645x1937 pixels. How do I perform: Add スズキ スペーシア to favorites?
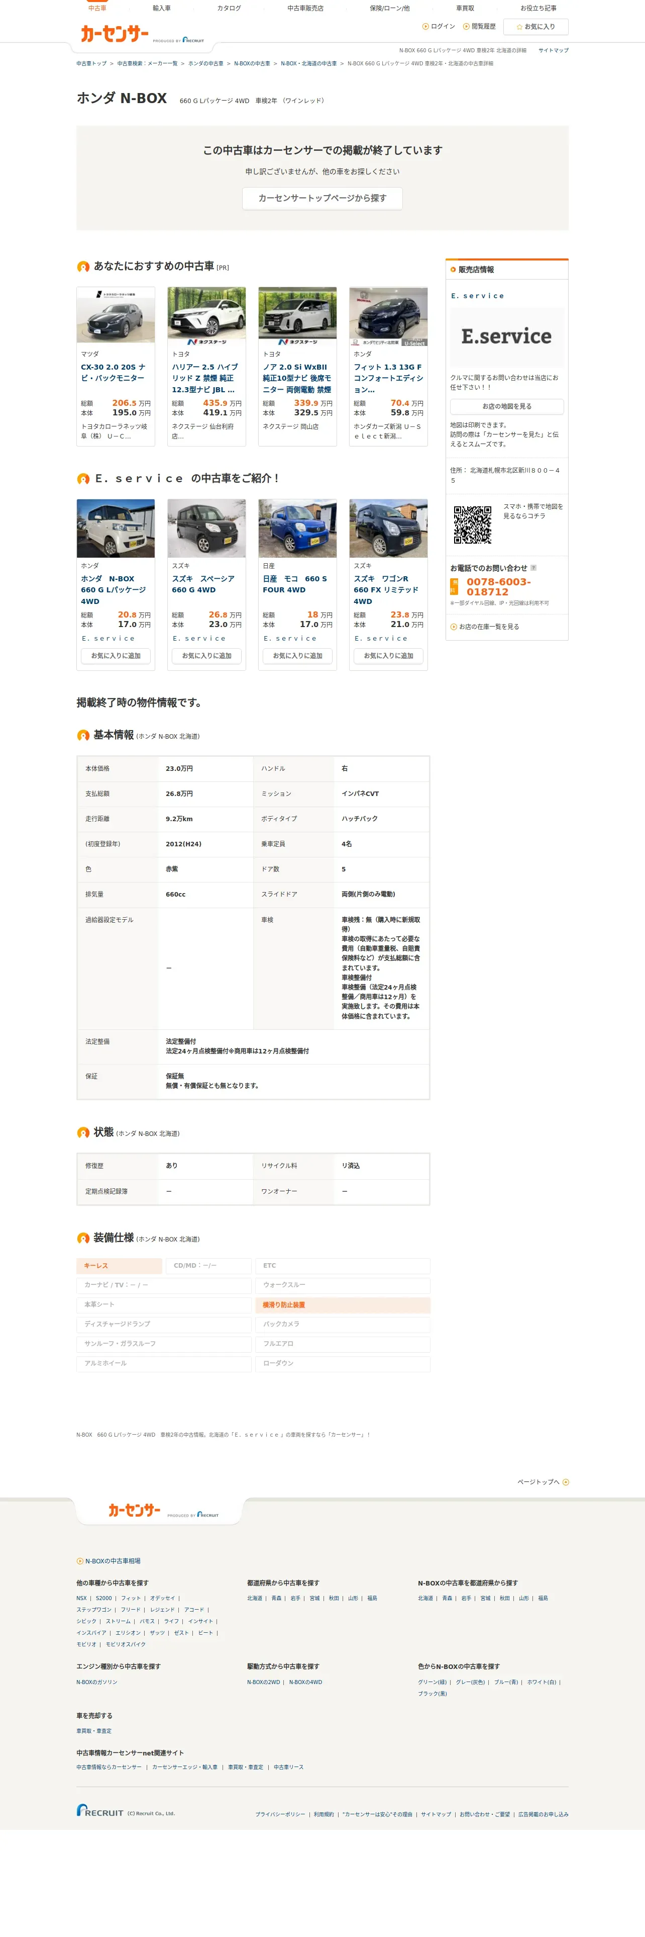click(206, 656)
